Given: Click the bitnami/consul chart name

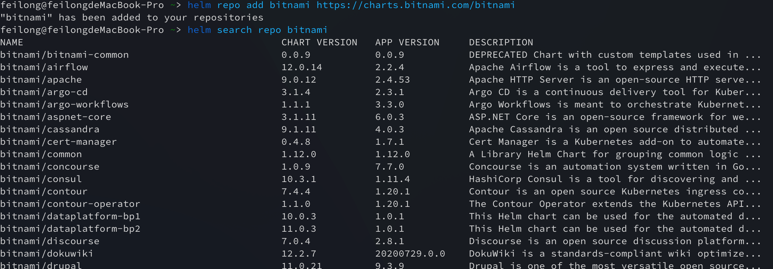Looking at the screenshot, I should coord(41,179).
